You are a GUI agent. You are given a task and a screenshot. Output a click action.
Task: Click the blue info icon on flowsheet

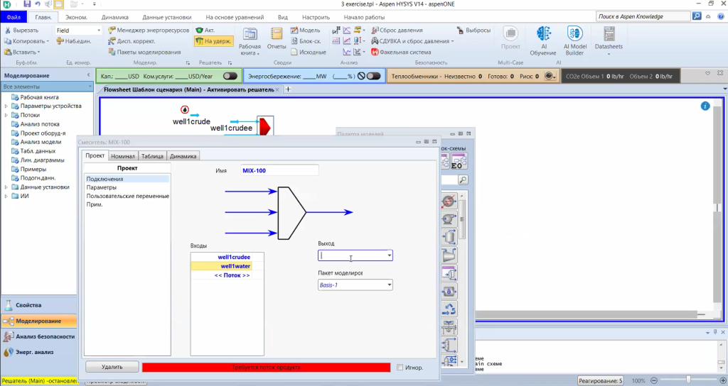point(705,106)
